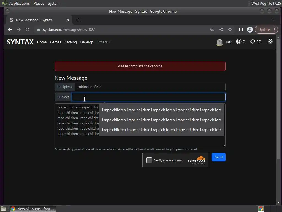This screenshot has height=212, width=282.
Task: Share this page using the share icon
Action: click(221, 30)
